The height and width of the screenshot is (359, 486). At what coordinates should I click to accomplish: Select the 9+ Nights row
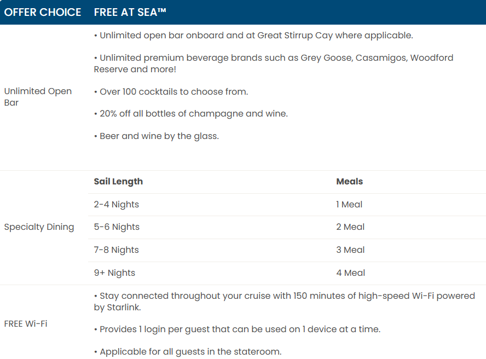point(287,273)
